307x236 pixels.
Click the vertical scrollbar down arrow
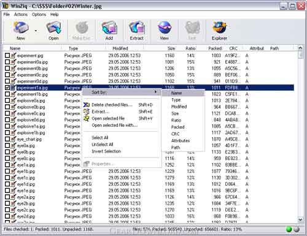(300, 219)
